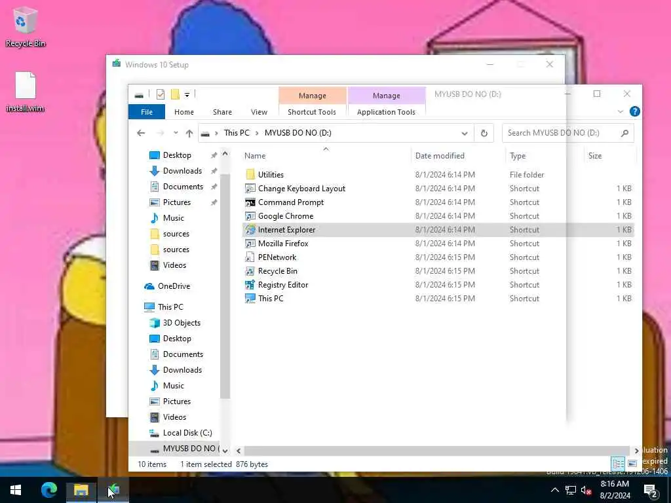671x503 pixels.
Task: Open the Shortcut Tools tab
Action: tap(311, 111)
